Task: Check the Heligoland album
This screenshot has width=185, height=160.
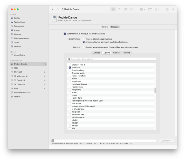Action: [x=70, y=90]
